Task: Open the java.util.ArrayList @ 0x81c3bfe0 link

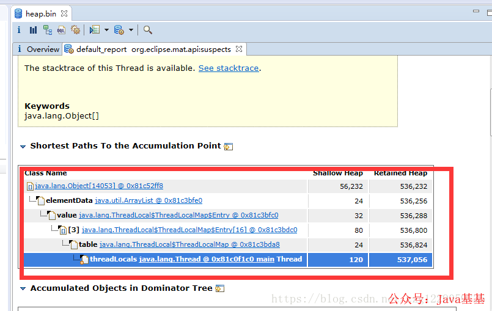Action: click(x=149, y=200)
